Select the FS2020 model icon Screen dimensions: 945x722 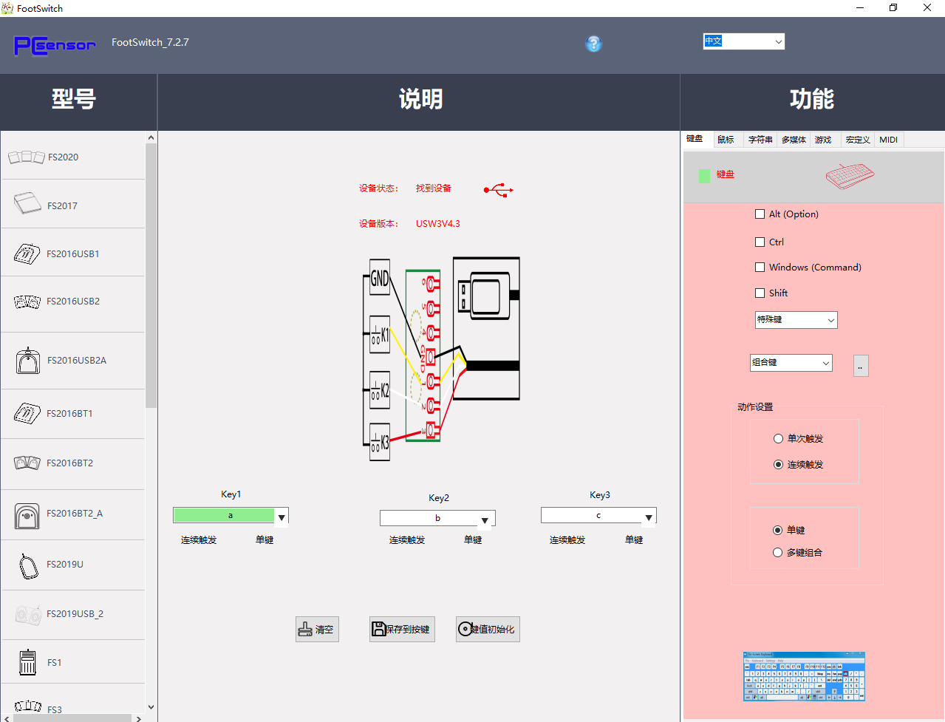[27, 156]
